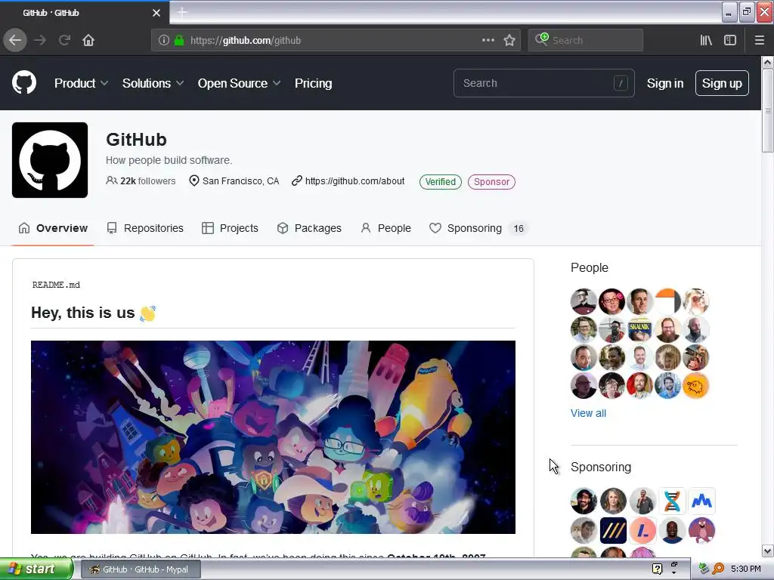Click the Octocat characters README banner image
Screen dimensions: 774x580
point(273,437)
